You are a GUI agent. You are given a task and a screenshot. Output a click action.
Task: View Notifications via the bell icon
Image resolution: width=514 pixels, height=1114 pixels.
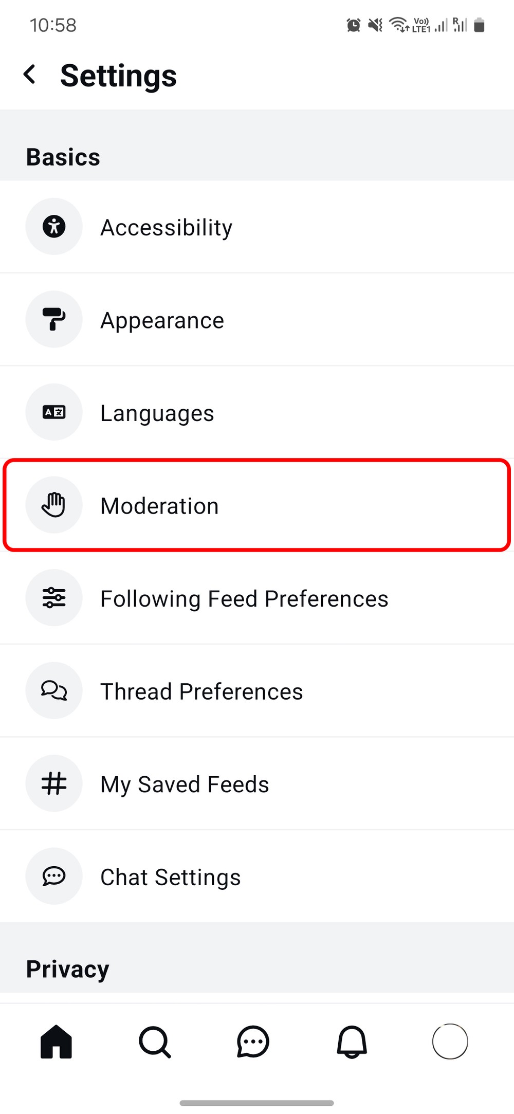point(352,1042)
